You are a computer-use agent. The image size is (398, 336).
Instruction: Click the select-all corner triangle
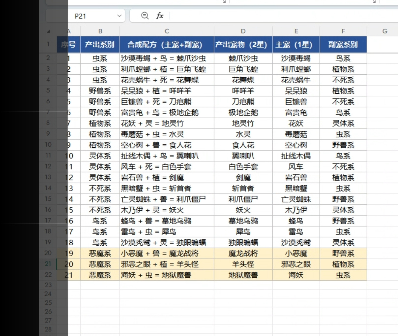point(49,31)
